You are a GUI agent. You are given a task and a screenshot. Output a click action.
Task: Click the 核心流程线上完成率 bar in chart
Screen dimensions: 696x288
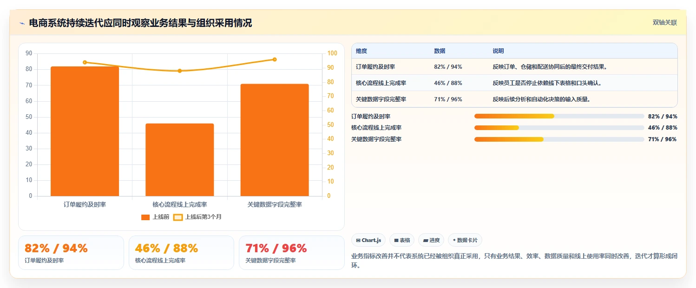[180, 160]
